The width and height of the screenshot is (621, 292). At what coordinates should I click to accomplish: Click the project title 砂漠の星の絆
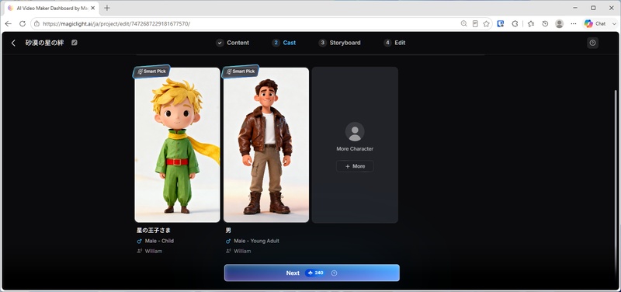tap(44, 43)
